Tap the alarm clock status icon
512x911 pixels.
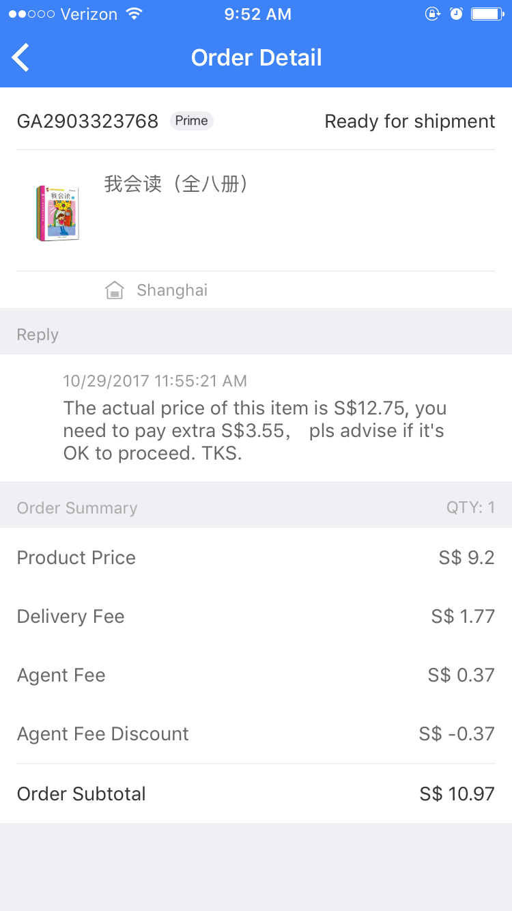(456, 14)
